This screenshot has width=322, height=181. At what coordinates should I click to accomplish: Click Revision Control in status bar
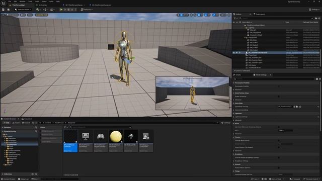(x=312, y=179)
